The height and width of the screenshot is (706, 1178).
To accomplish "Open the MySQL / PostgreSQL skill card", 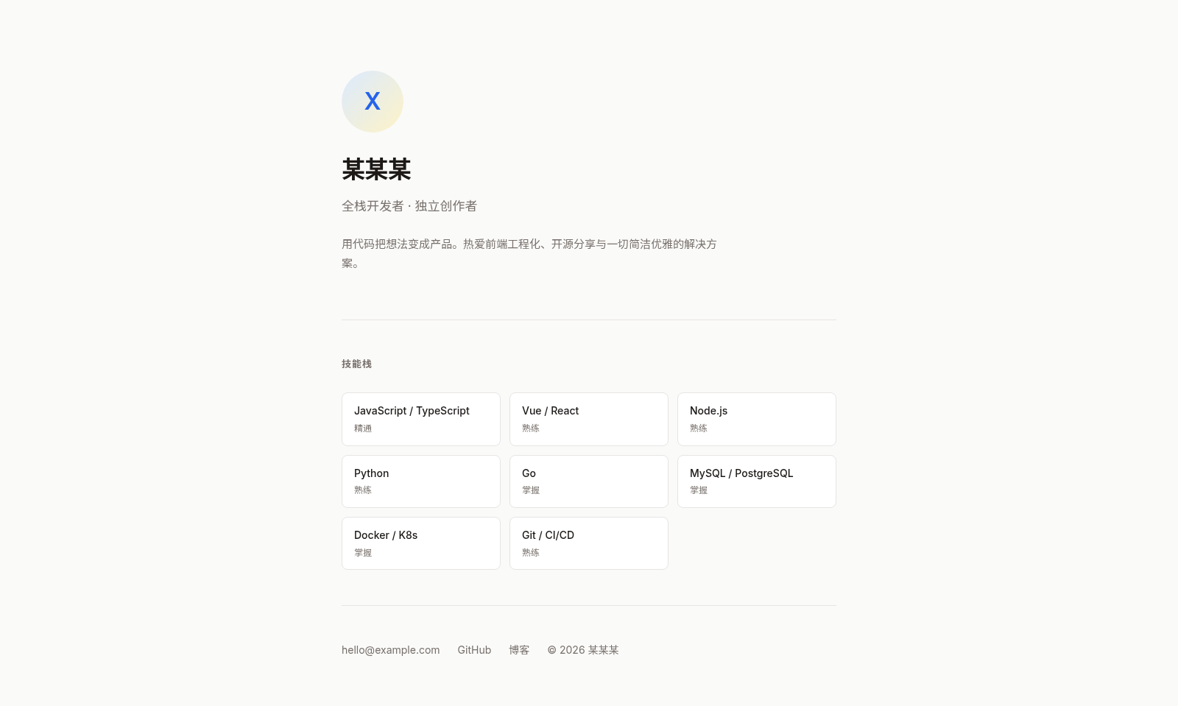I will (757, 481).
